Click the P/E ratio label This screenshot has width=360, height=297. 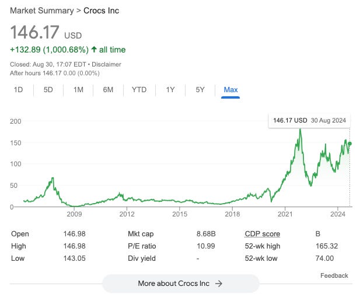142,246
